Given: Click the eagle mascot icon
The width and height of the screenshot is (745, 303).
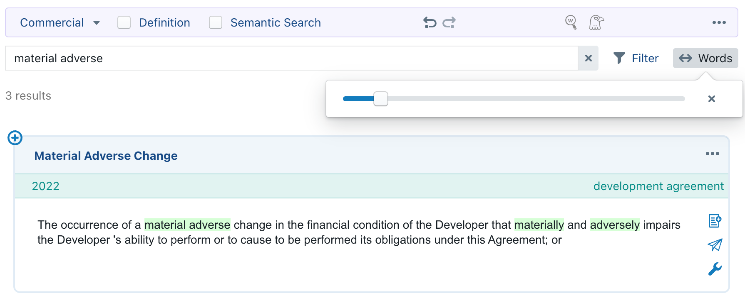Looking at the screenshot, I should [596, 22].
